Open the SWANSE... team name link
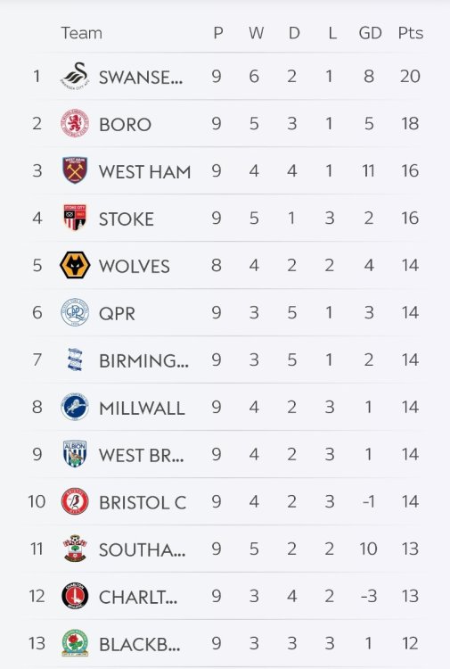 click(x=141, y=78)
